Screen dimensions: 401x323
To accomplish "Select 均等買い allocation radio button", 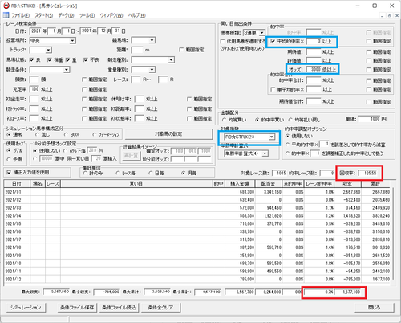I will (225, 120).
